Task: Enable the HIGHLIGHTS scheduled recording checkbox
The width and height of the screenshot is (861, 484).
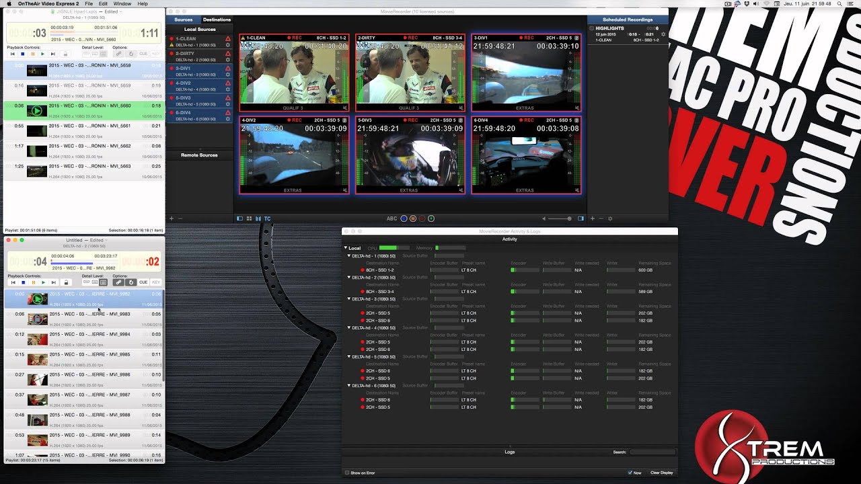Action: click(x=592, y=28)
